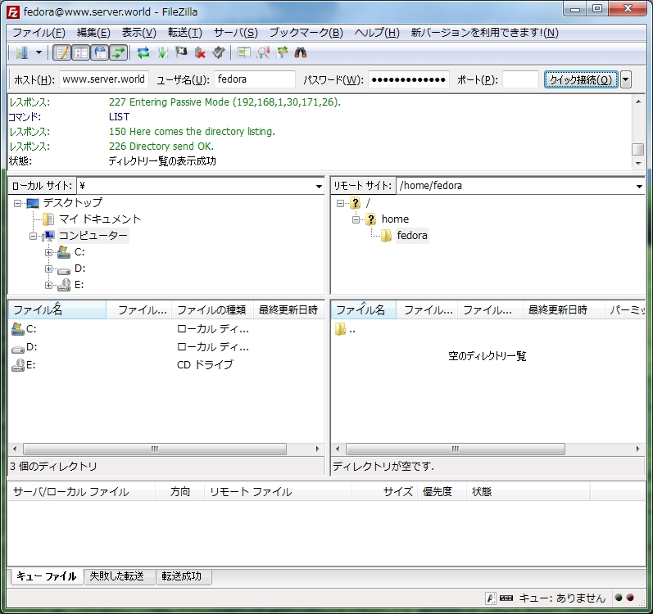Screen dimensions: 653x614
Task: Open the Site Manager icon
Action: click(21, 53)
